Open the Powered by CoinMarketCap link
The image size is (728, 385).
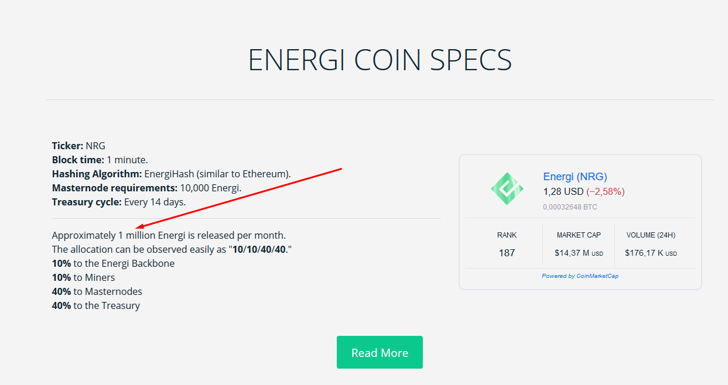coord(580,276)
